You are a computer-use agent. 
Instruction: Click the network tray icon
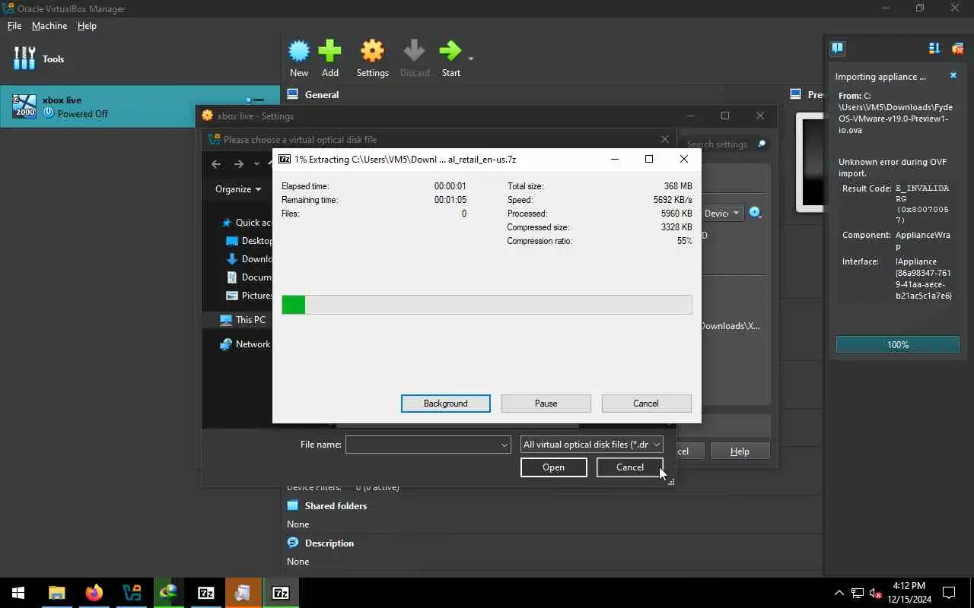click(857, 593)
